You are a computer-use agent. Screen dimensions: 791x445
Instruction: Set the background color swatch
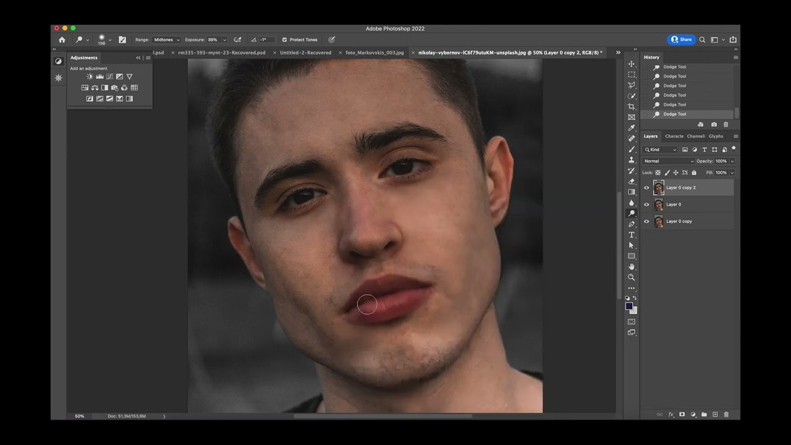[x=635, y=311]
